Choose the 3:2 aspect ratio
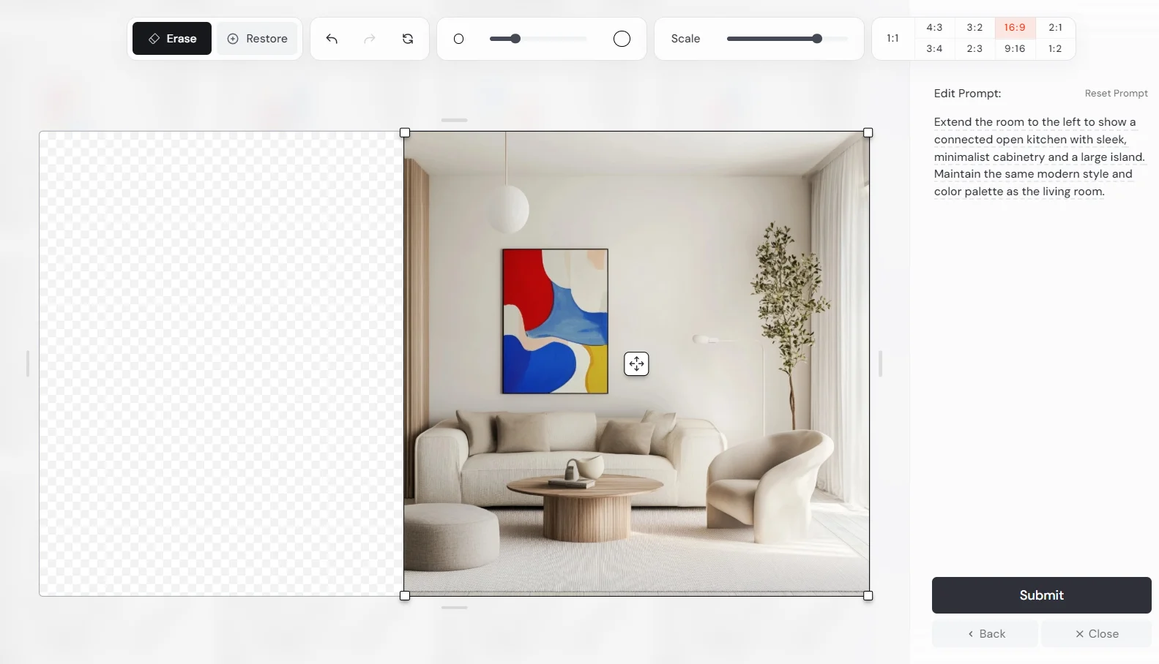Screen dimensions: 1159x664 click(x=974, y=28)
